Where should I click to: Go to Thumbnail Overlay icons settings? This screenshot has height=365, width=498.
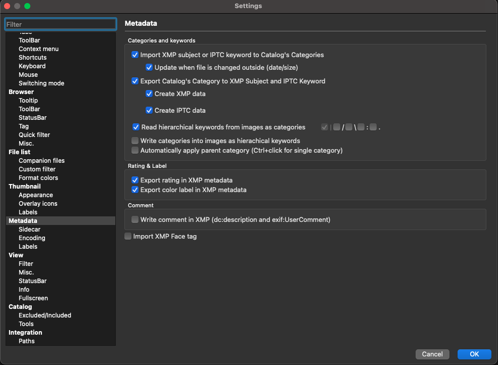(x=38, y=204)
